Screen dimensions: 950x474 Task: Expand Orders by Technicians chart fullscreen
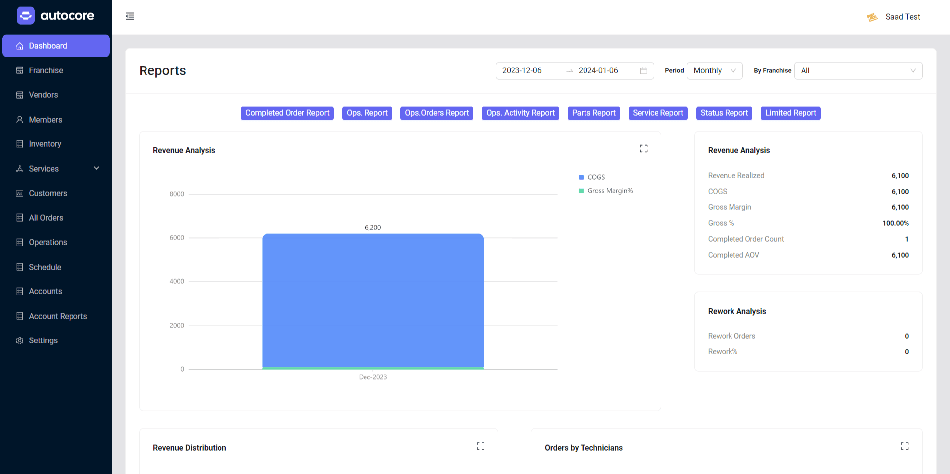[905, 446]
